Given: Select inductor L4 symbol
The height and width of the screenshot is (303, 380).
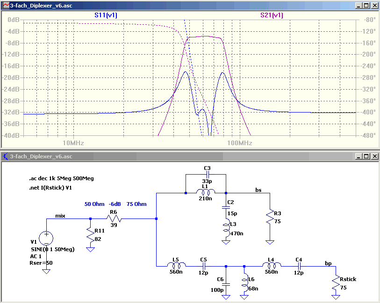Looking at the screenshot, I should tap(272, 266).
